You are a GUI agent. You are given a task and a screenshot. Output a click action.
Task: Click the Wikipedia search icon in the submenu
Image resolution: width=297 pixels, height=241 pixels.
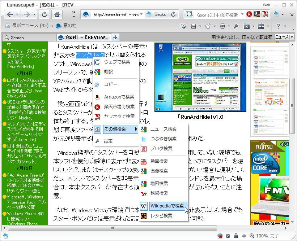pos(144,206)
